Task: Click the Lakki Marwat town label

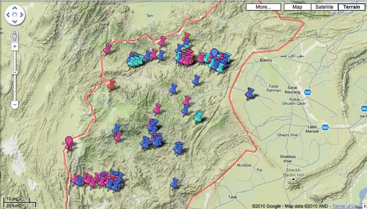Action: point(312,129)
